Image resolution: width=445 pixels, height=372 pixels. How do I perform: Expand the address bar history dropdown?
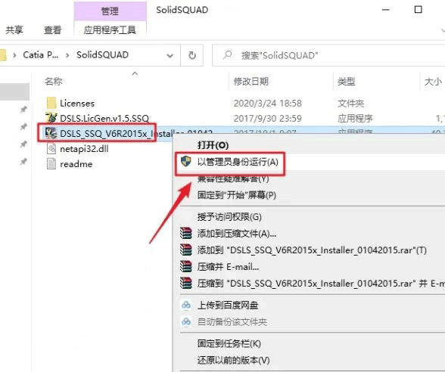170,56
